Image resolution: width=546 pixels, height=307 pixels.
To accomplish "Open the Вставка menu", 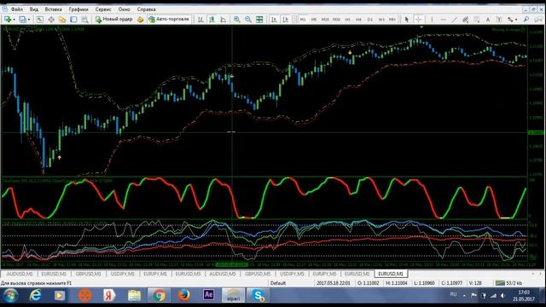I will tap(53, 9).
